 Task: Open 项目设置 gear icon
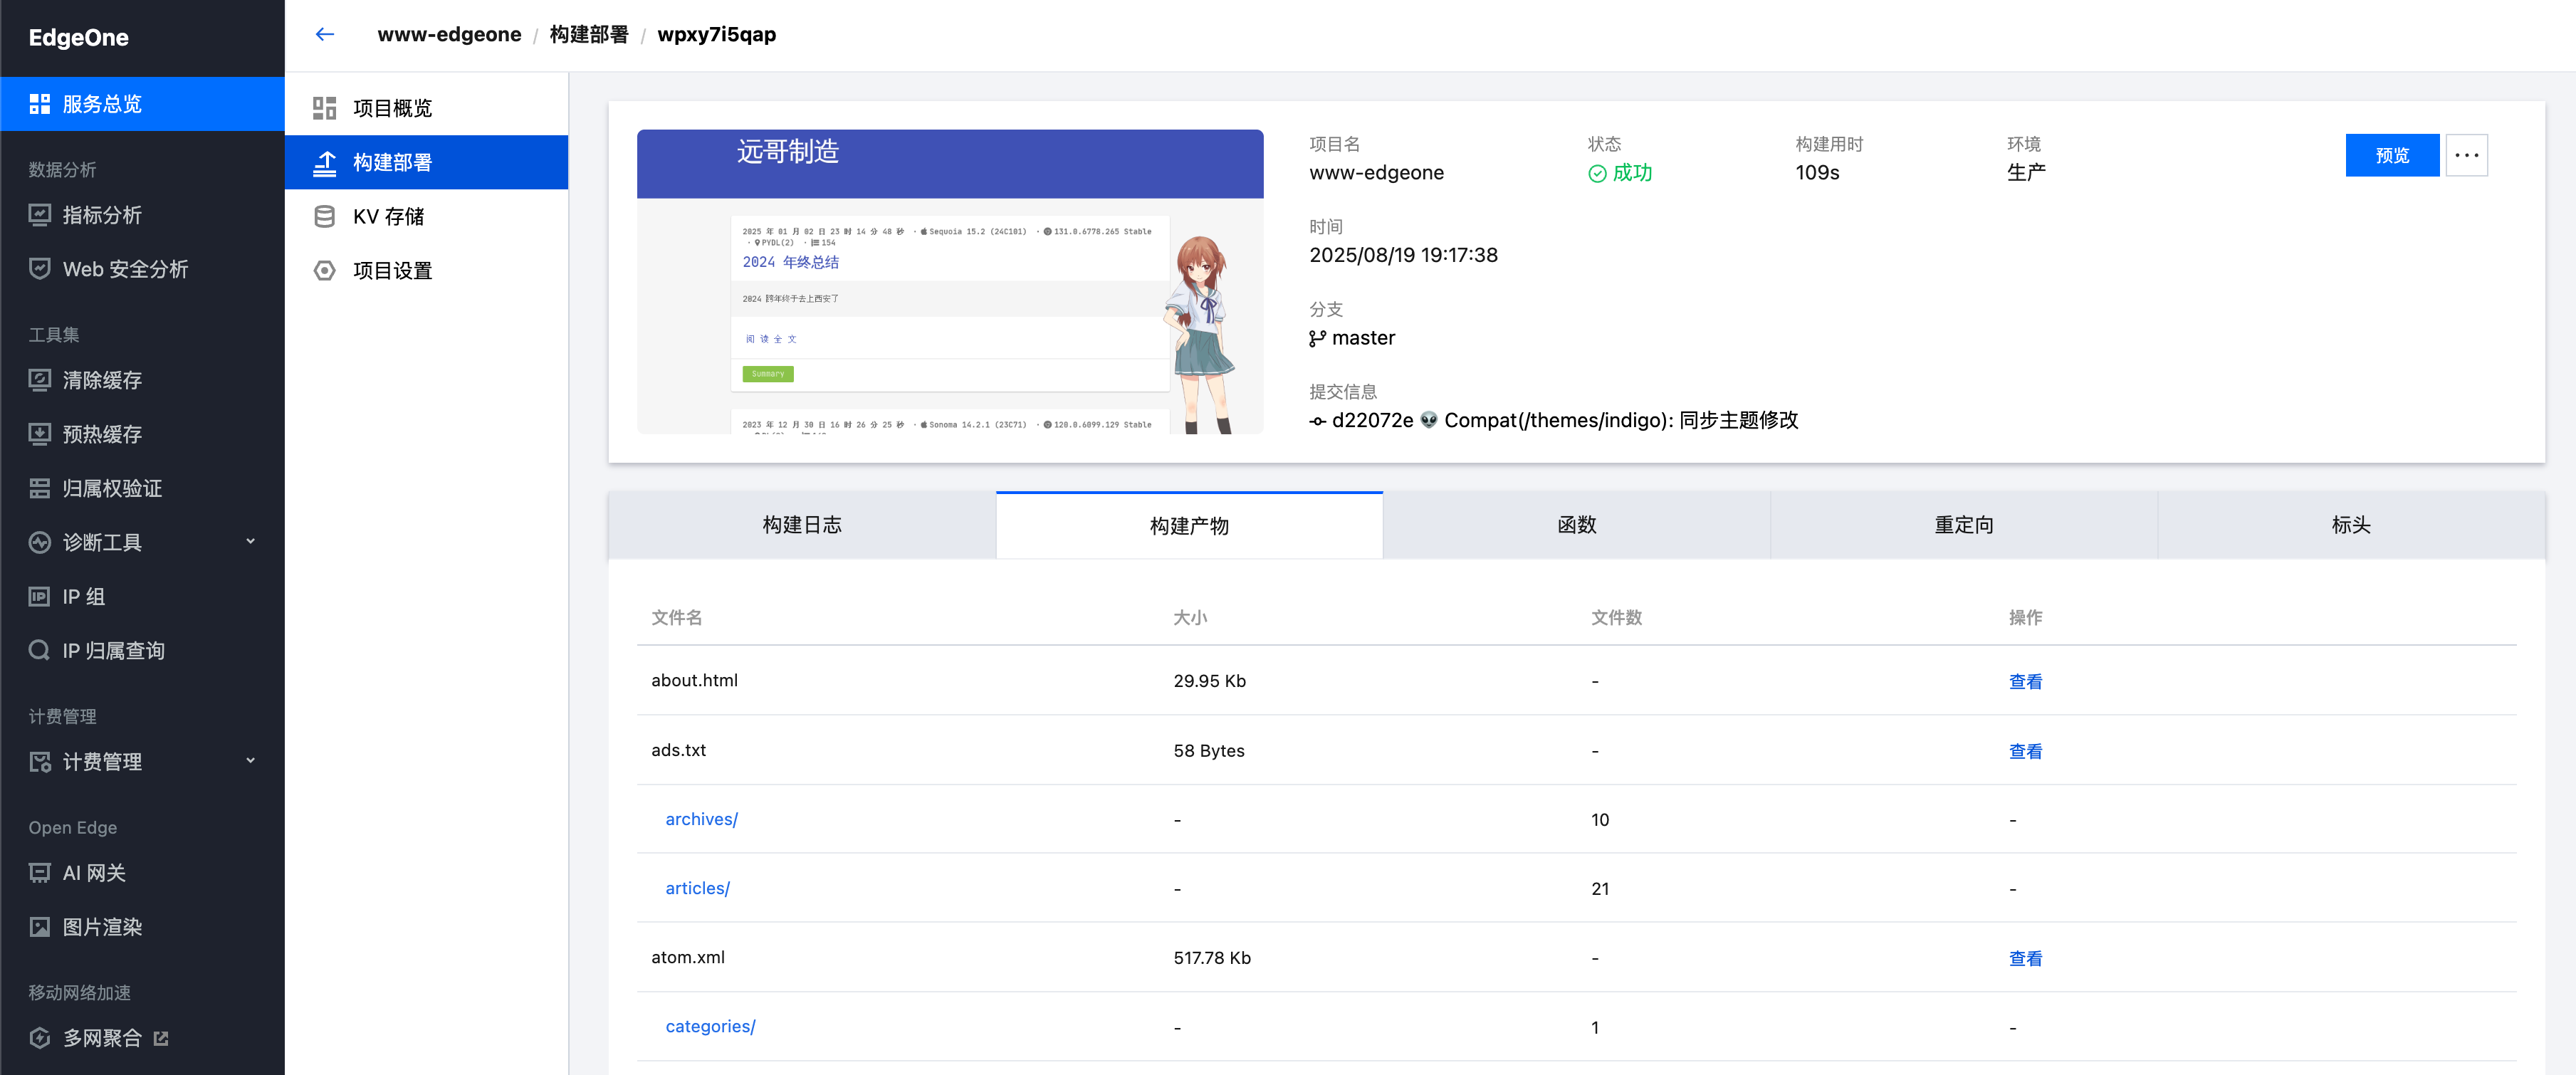click(324, 271)
